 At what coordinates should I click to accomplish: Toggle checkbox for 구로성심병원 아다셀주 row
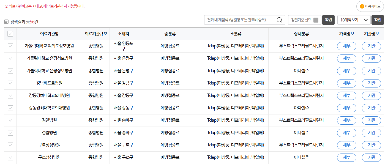click(10, 158)
